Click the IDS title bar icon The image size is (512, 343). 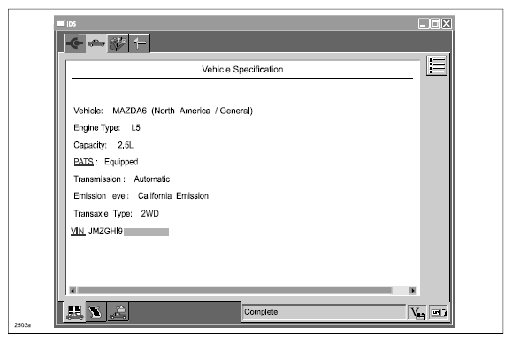61,24
